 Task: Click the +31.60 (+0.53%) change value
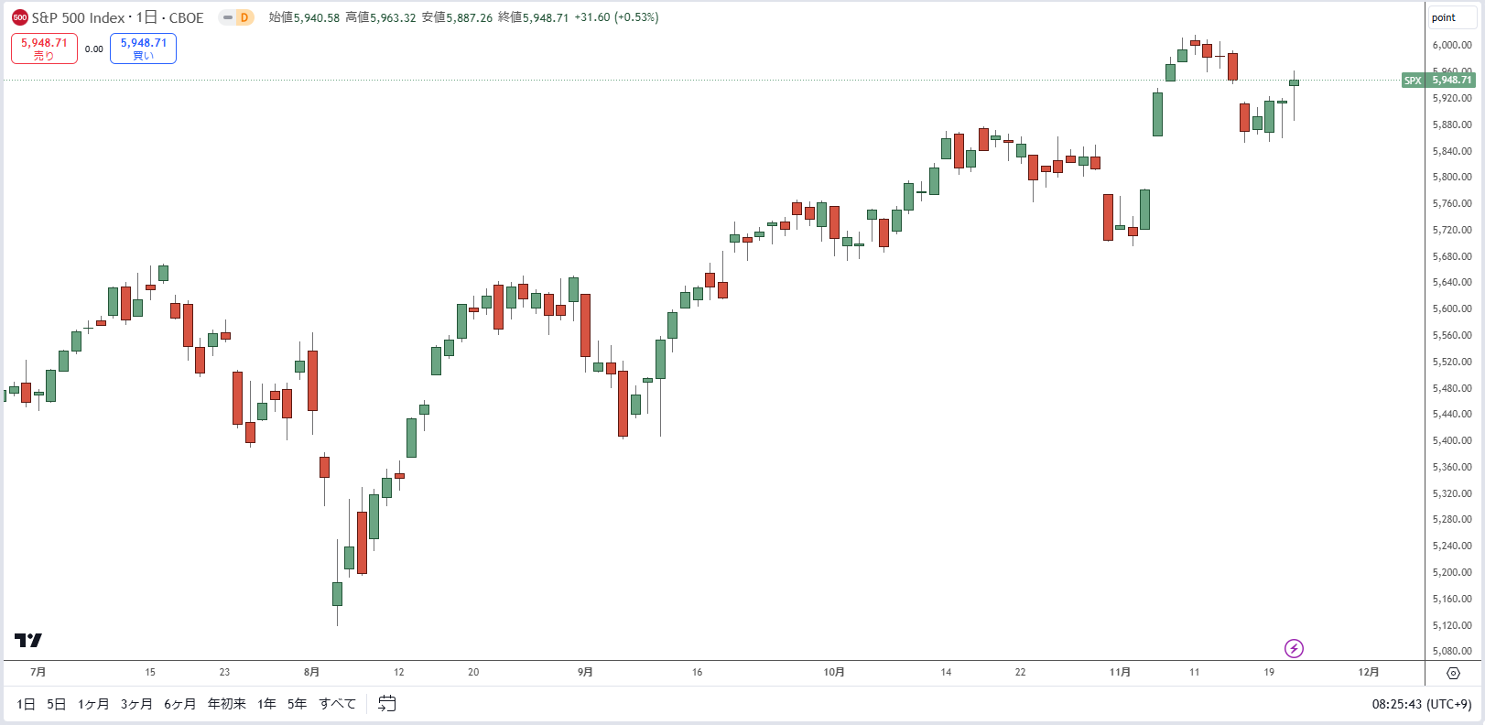616,17
